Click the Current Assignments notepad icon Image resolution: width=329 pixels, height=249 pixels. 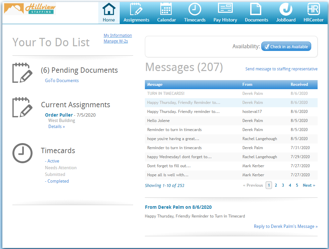point(22,107)
